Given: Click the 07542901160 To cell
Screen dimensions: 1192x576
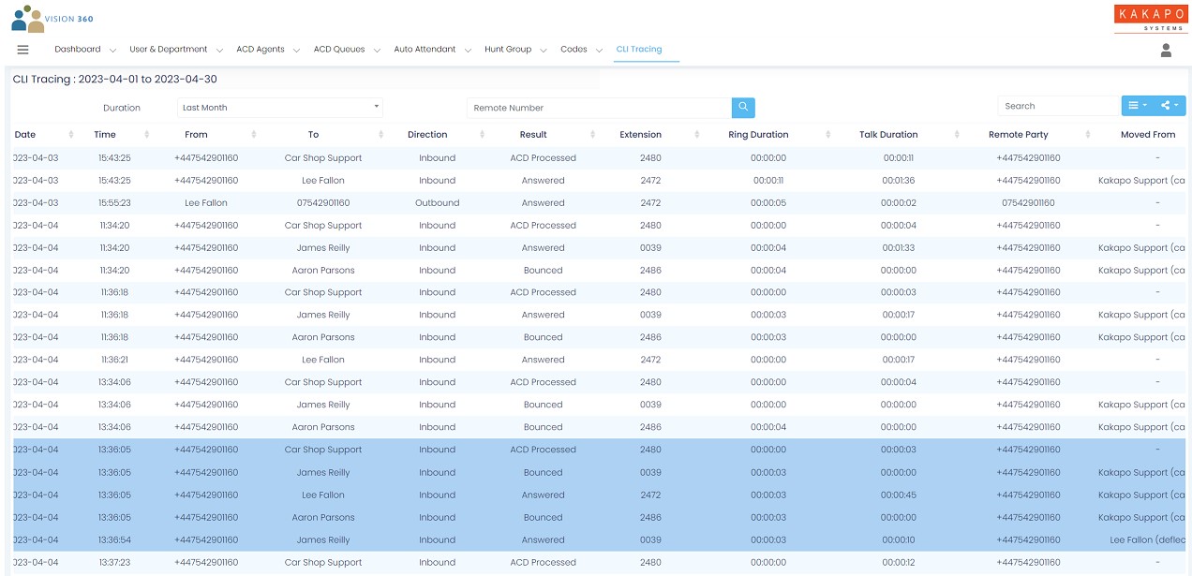Looking at the screenshot, I should (x=323, y=203).
